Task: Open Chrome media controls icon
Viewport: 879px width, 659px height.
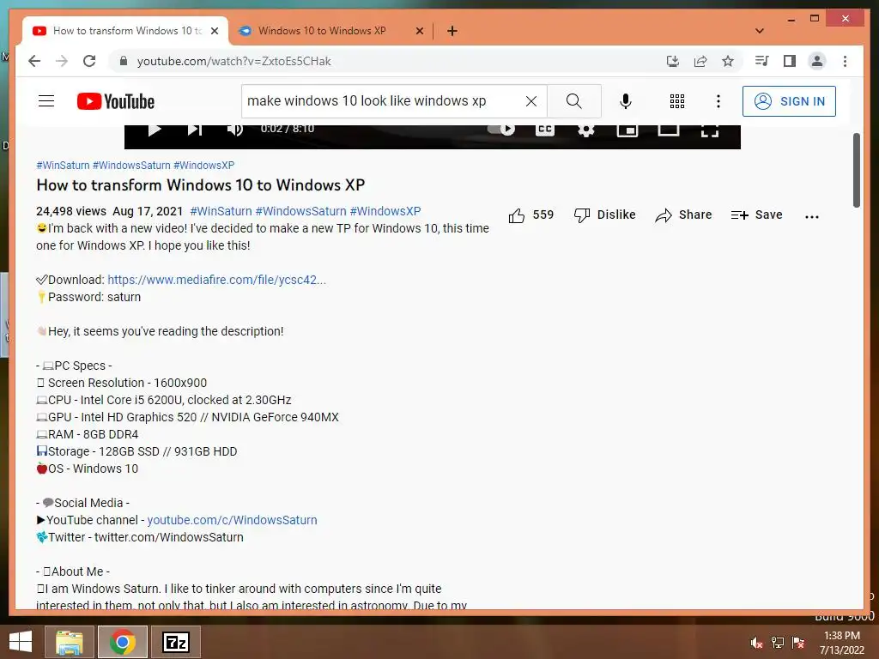Action: (x=762, y=61)
